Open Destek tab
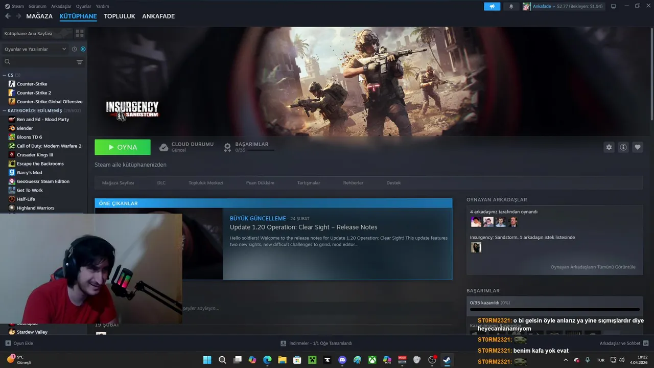Image resolution: width=654 pixels, height=368 pixels. 393,182
